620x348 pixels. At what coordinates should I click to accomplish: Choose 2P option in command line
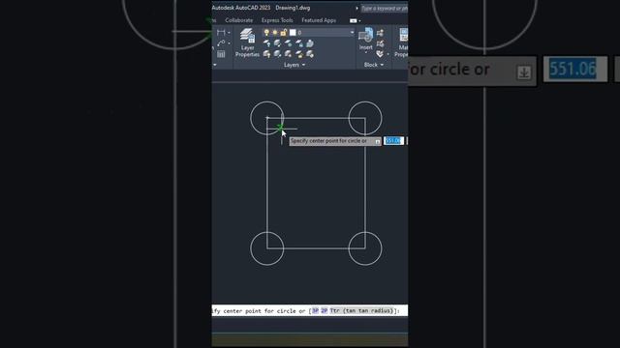coord(325,311)
